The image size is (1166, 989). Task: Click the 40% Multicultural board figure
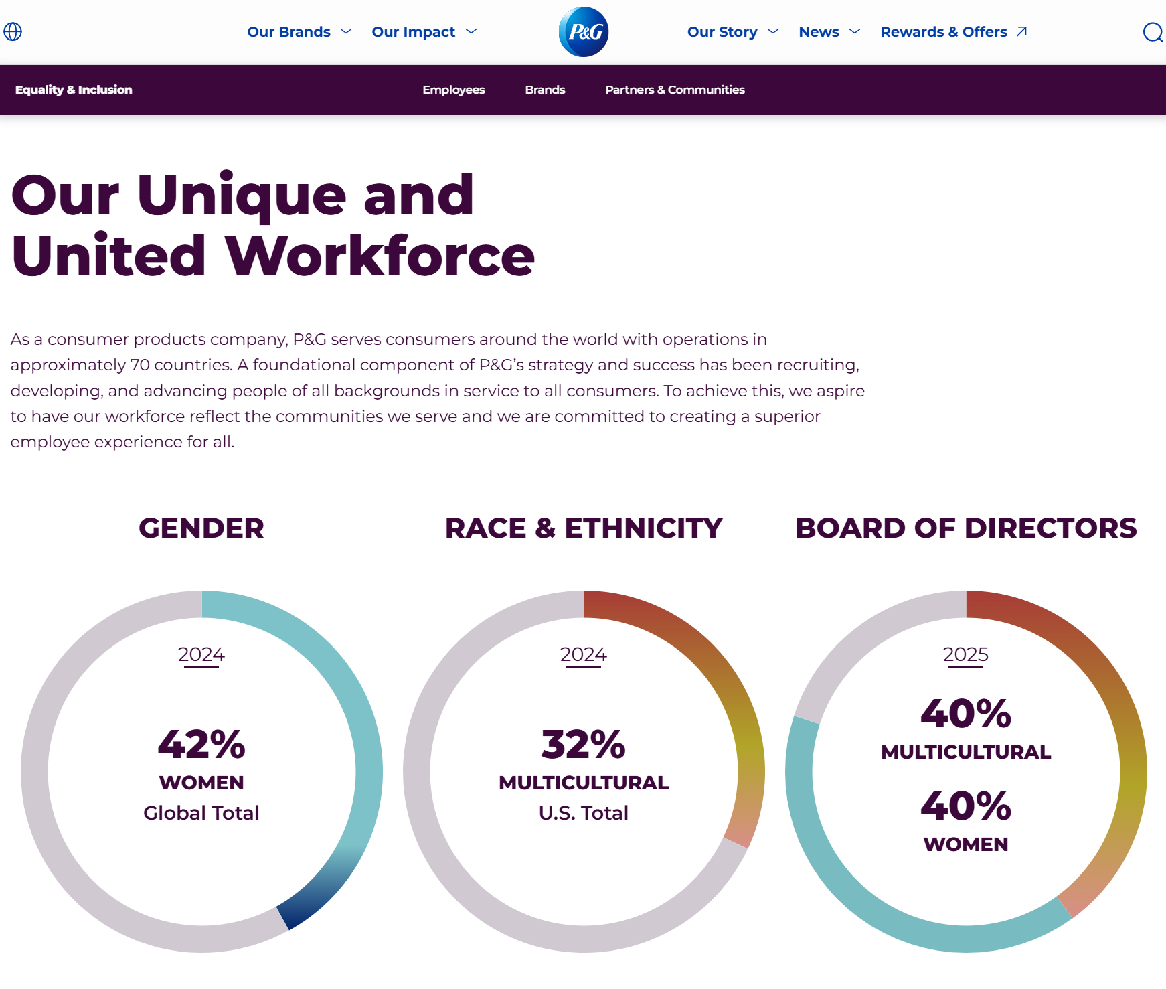966,712
